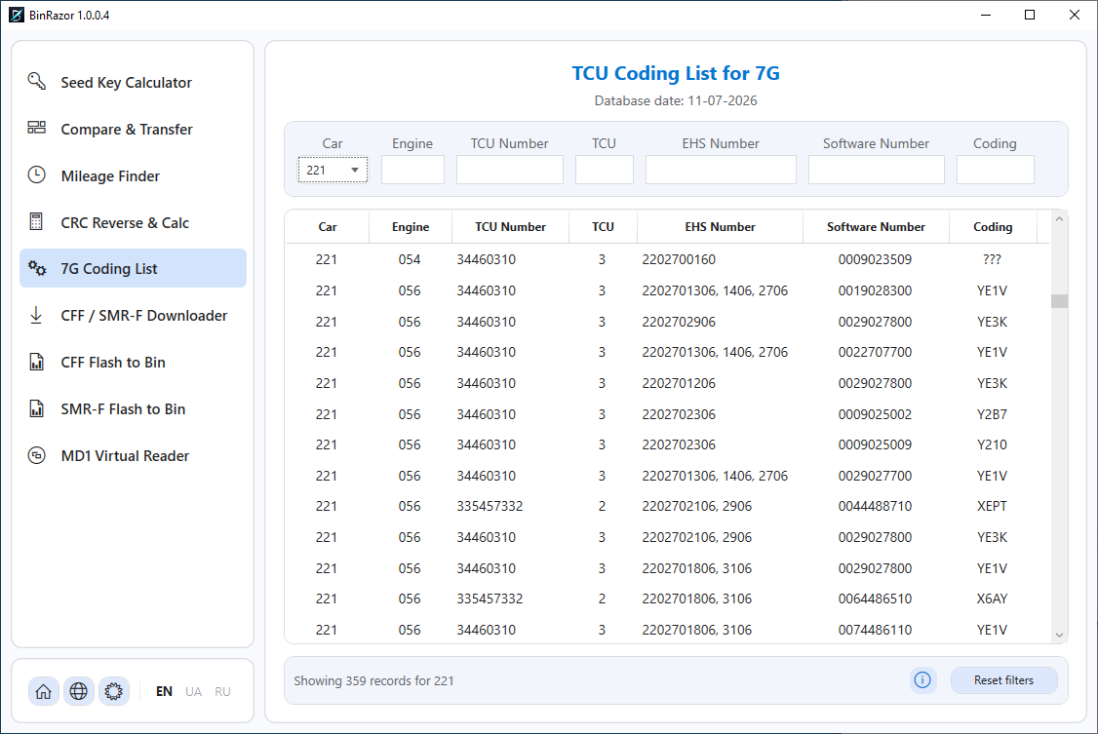The width and height of the screenshot is (1098, 734).
Task: Click coding value Y210
Action: (993, 444)
